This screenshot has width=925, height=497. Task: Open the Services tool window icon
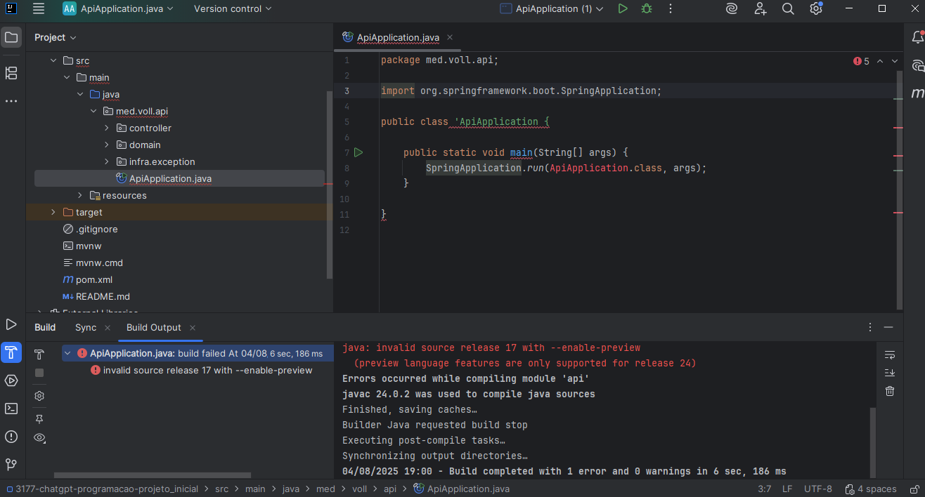[11, 380]
